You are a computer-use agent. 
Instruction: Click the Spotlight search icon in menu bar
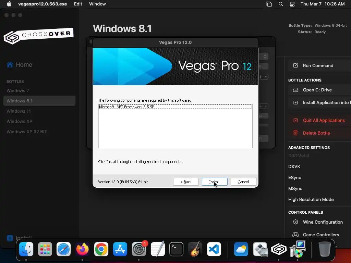click(280, 4)
